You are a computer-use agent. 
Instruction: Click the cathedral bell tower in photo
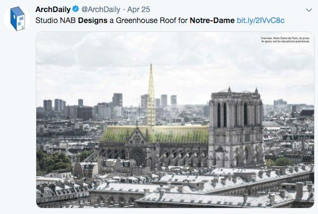click(x=236, y=128)
